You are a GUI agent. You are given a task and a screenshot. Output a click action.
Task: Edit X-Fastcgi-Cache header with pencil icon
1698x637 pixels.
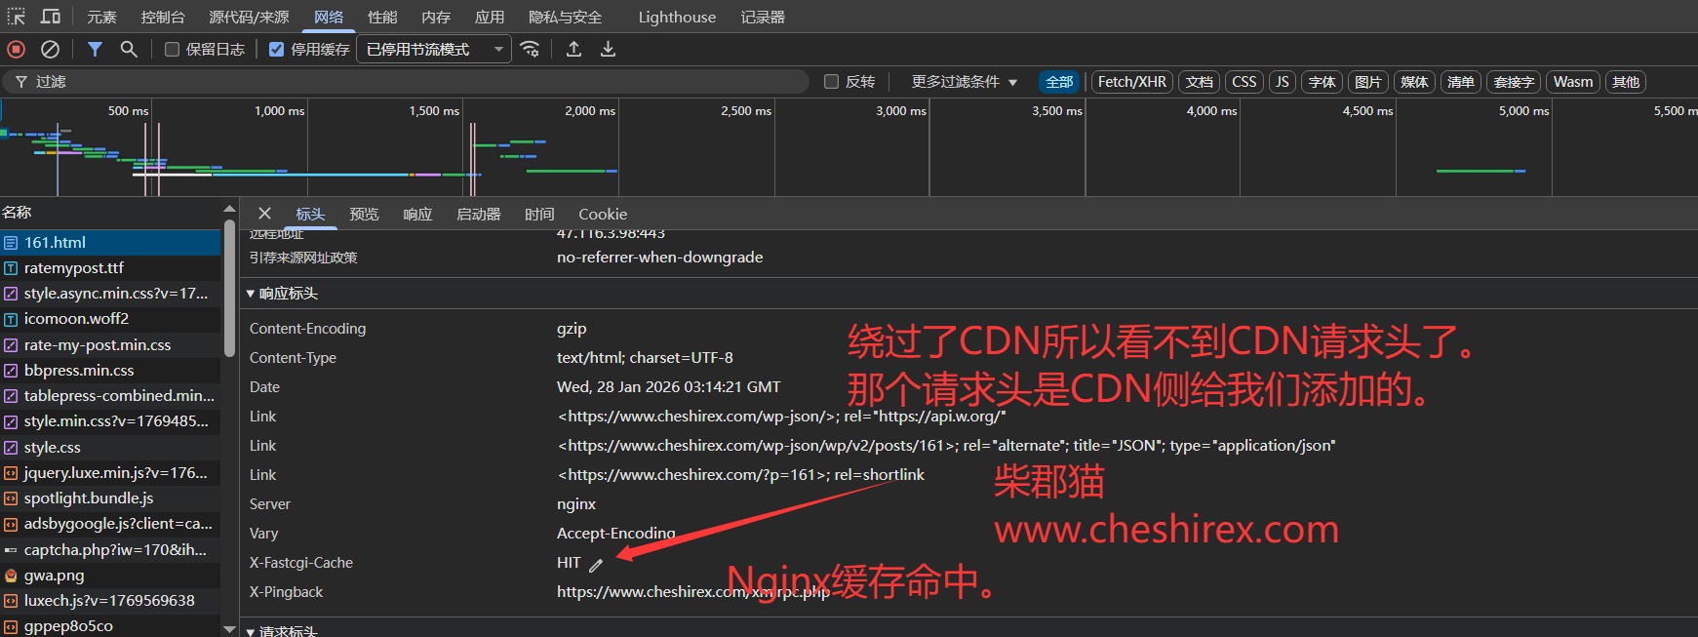pyautogui.click(x=596, y=565)
